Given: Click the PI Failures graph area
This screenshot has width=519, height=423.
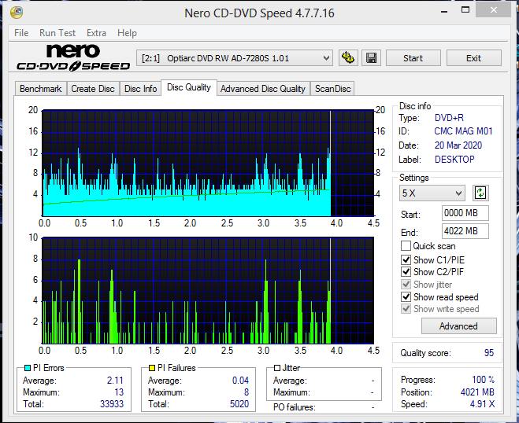Looking at the screenshot, I should pos(208,290).
